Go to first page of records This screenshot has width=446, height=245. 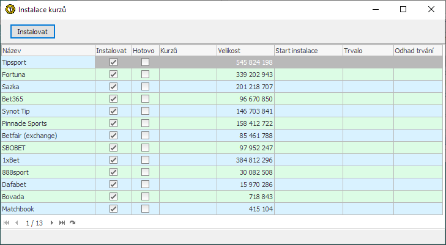[6, 223]
